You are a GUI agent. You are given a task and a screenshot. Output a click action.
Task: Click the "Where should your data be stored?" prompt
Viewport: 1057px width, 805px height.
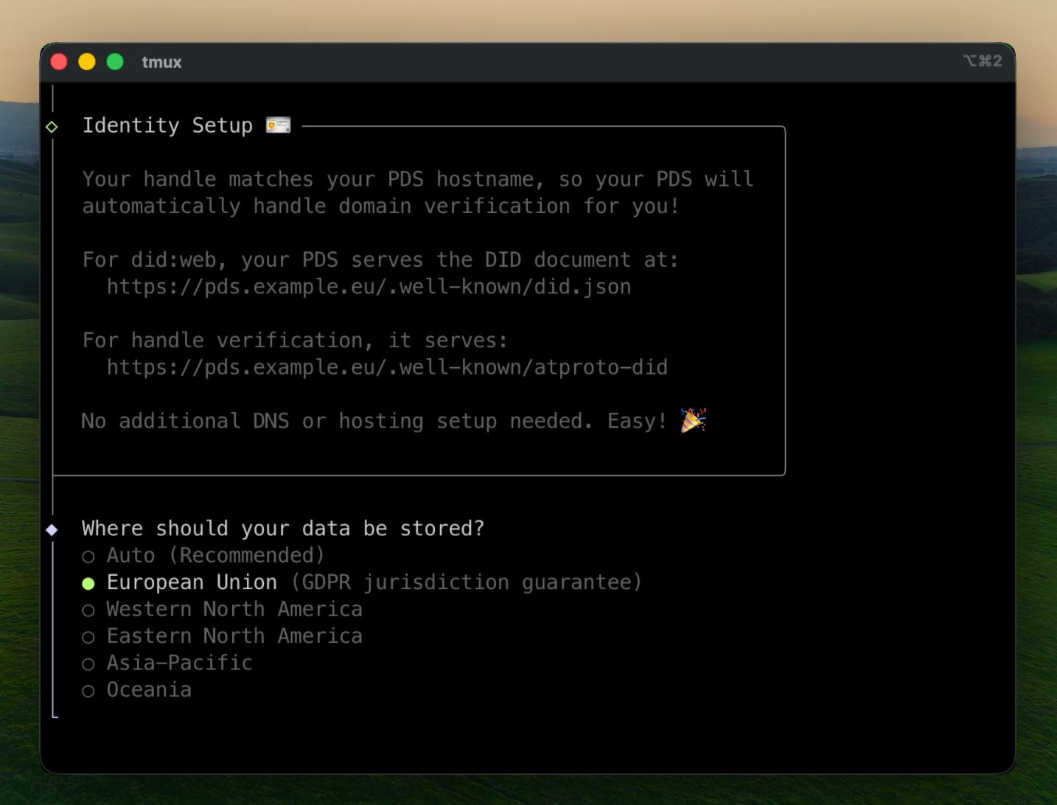click(283, 529)
